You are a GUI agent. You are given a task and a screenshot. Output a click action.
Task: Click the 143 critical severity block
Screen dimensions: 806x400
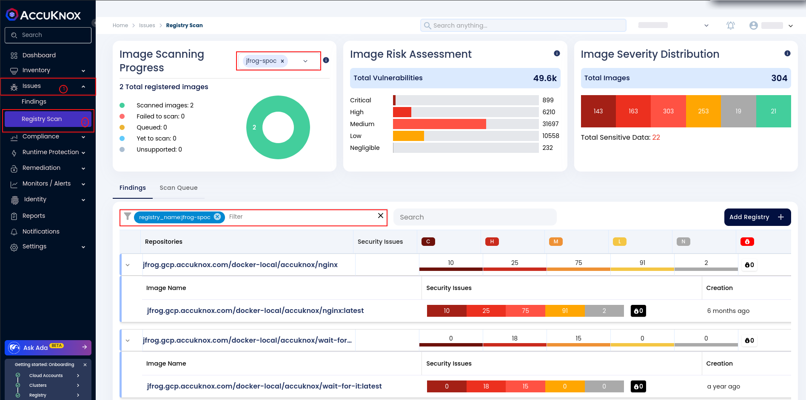[598, 111]
